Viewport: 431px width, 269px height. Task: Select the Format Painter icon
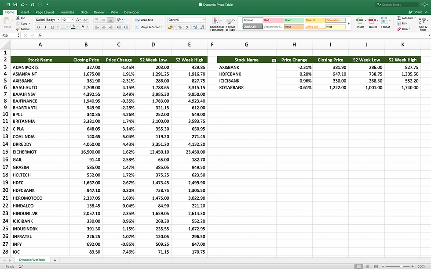click(x=18, y=29)
